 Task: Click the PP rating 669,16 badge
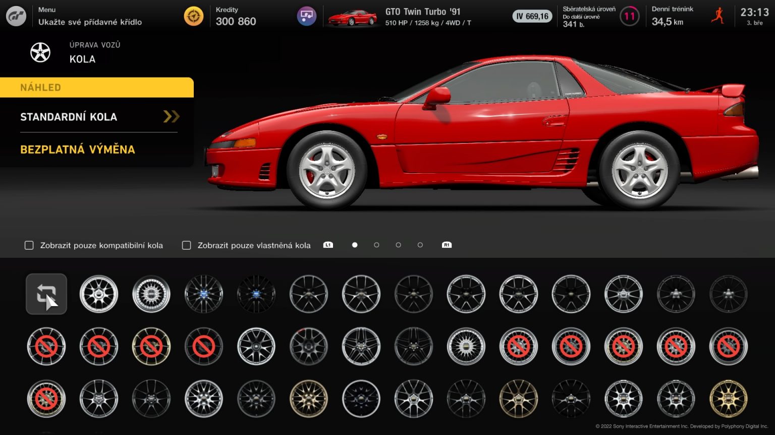pos(532,16)
